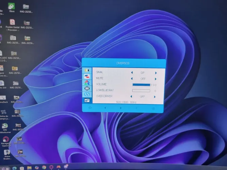Image resolution: width=227 pixels, height=170 pixels.
Task: Select the VOLUME menu row label
Action: click(x=101, y=84)
